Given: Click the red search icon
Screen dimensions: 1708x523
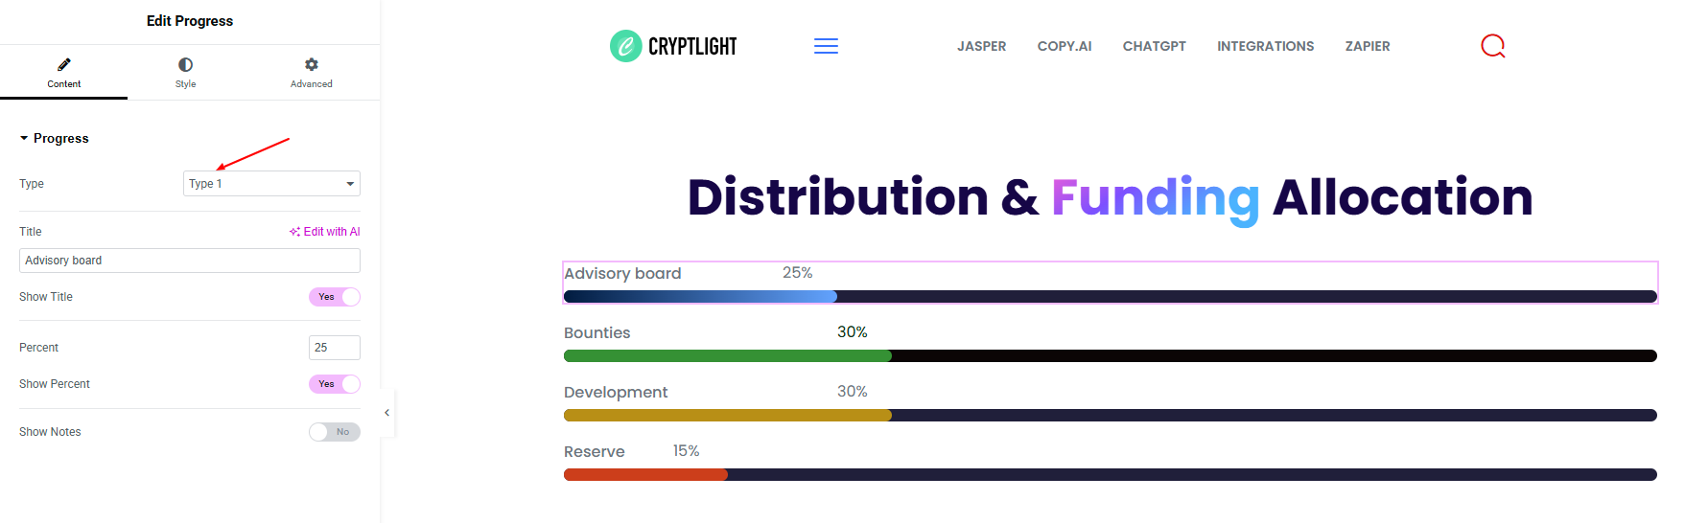Looking at the screenshot, I should pos(1493,46).
